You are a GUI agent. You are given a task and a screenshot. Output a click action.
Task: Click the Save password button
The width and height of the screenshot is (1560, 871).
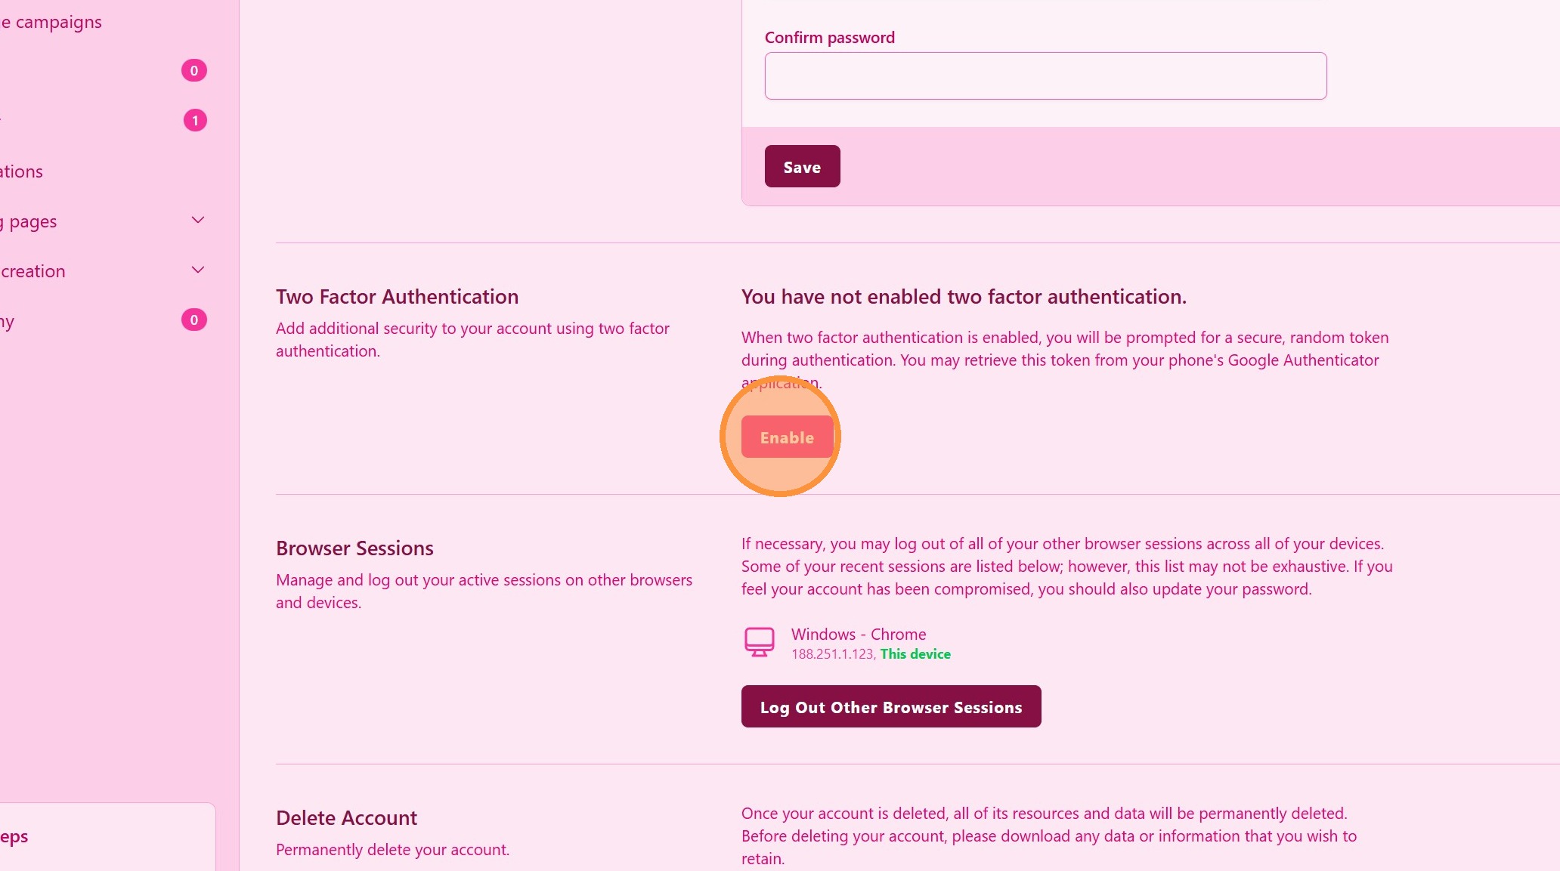tap(802, 167)
